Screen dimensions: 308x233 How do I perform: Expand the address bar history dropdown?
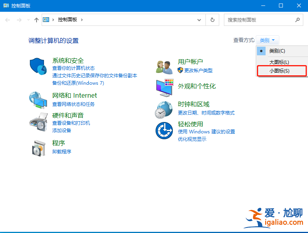(199, 20)
